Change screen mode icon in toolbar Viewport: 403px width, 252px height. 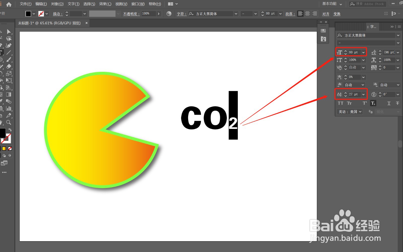pyautogui.click(x=4, y=163)
